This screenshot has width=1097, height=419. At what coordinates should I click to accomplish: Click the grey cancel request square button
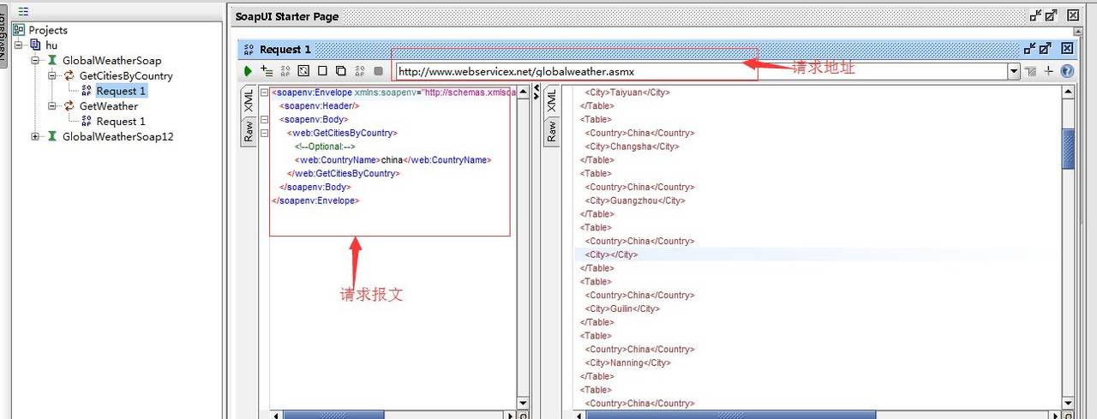[x=378, y=72]
